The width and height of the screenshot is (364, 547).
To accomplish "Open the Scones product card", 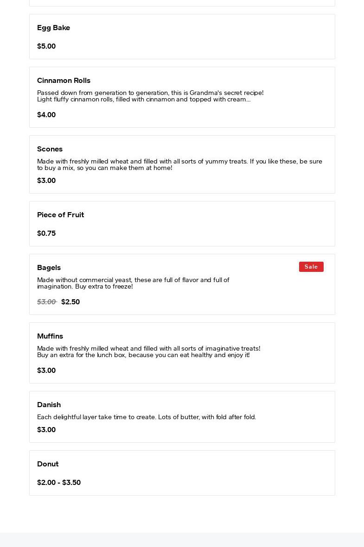I will click(182, 164).
